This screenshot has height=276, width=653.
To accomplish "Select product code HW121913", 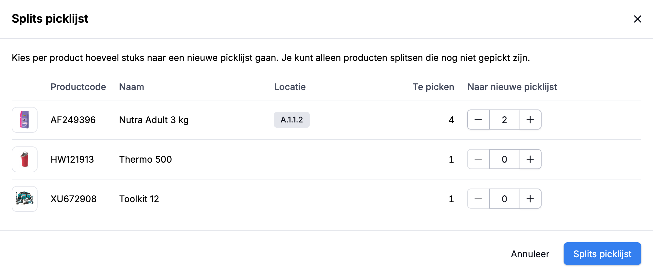I will click(x=72, y=159).
